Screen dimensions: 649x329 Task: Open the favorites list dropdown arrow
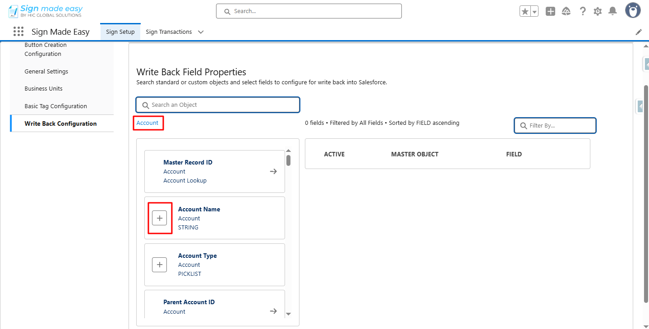pyautogui.click(x=534, y=12)
